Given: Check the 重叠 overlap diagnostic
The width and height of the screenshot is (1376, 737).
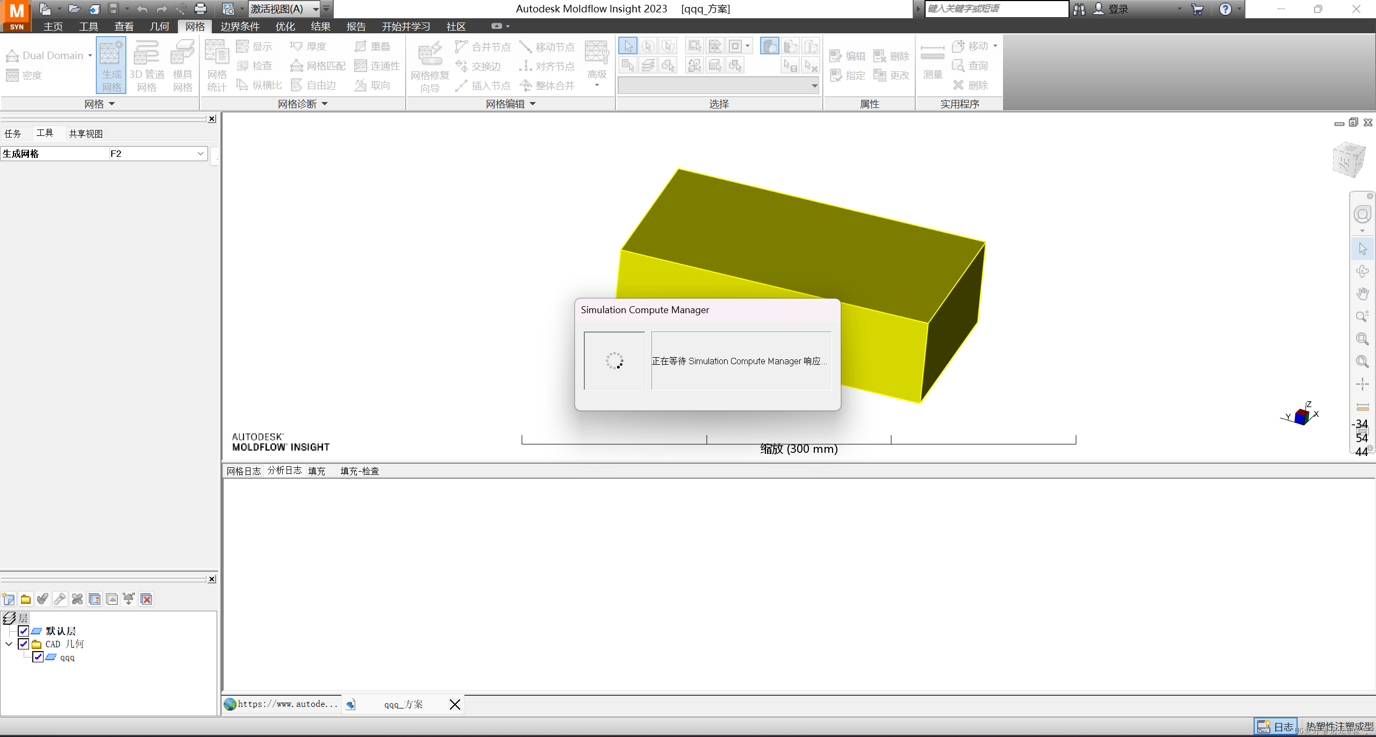Looking at the screenshot, I should point(372,46).
